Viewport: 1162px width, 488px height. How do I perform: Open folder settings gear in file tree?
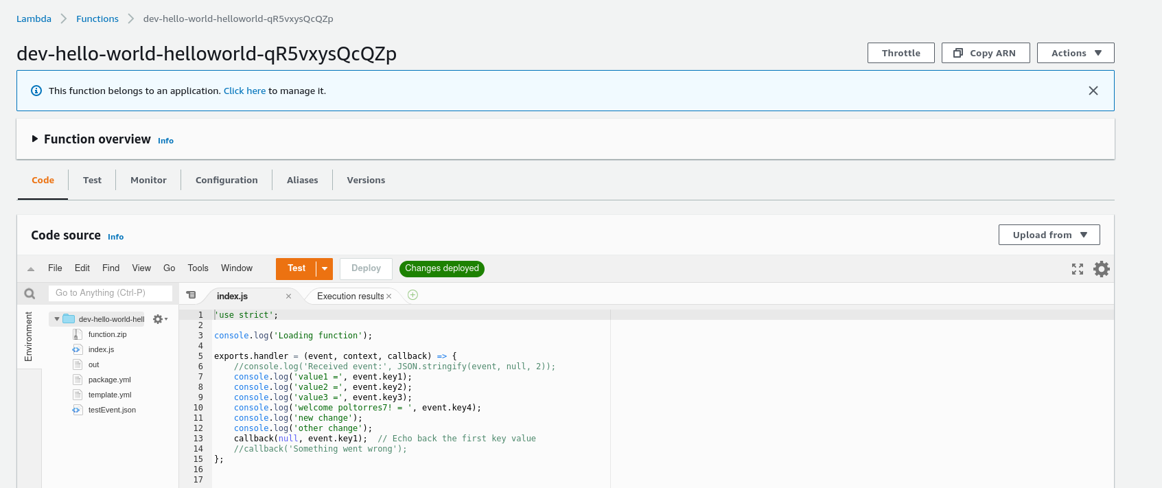tap(159, 319)
